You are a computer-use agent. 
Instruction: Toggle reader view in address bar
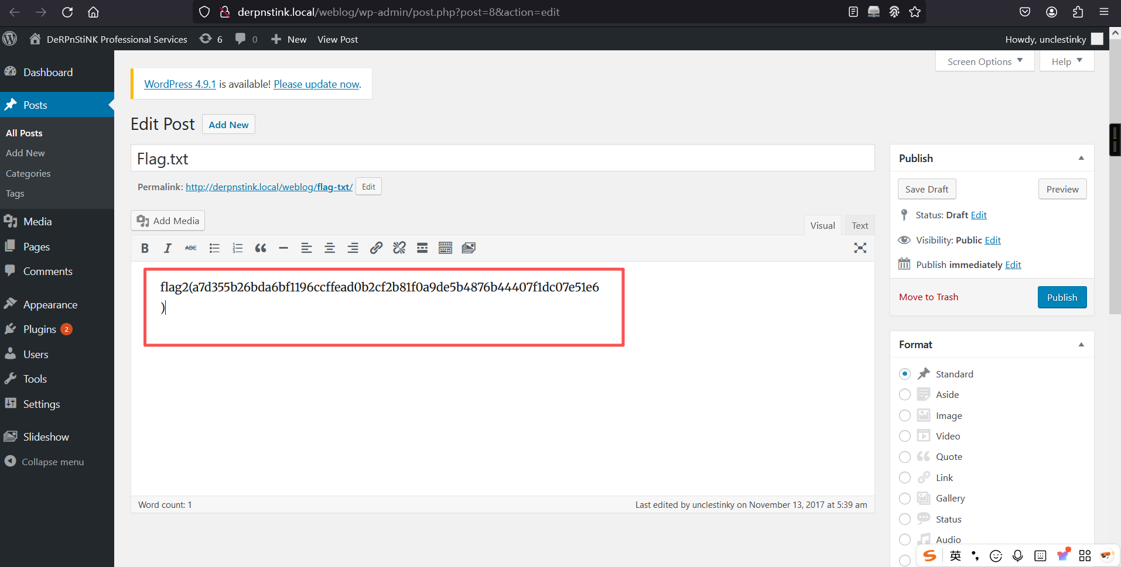pyautogui.click(x=853, y=12)
